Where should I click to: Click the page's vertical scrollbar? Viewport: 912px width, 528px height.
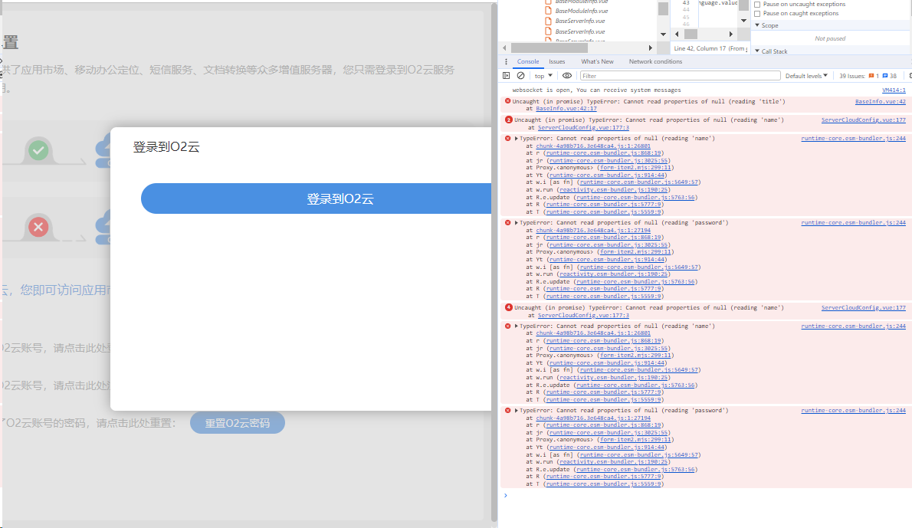[494, 261]
